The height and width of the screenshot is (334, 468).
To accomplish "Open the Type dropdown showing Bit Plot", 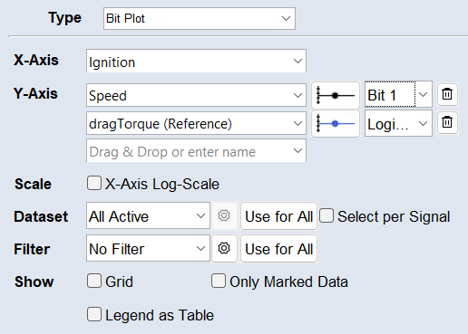I will pyautogui.click(x=200, y=19).
